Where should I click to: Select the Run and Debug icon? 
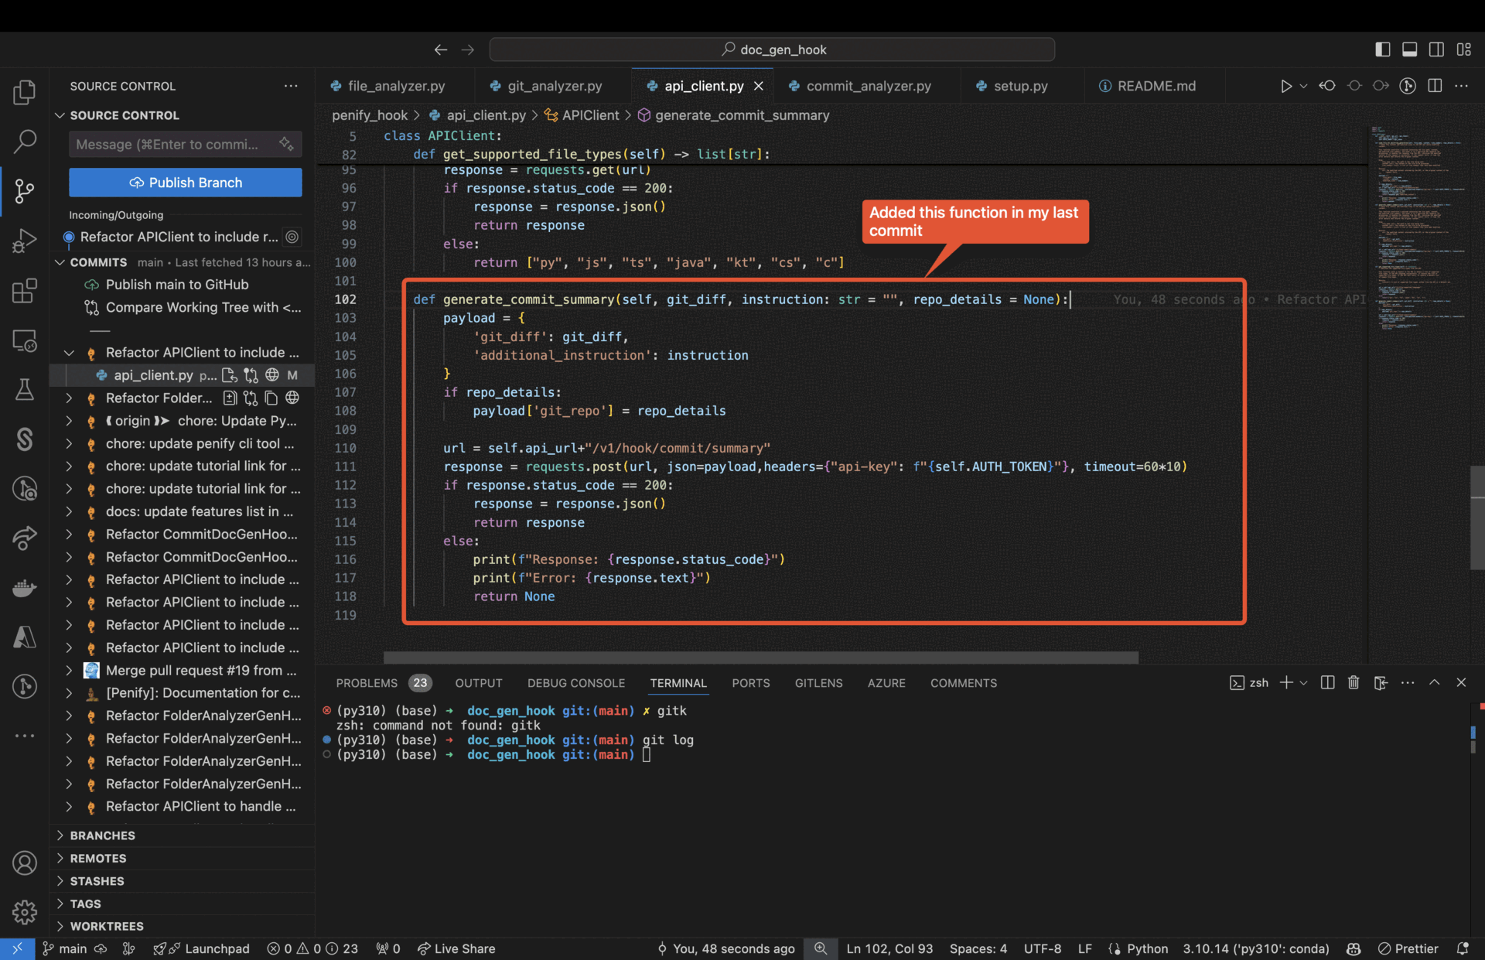click(x=26, y=241)
